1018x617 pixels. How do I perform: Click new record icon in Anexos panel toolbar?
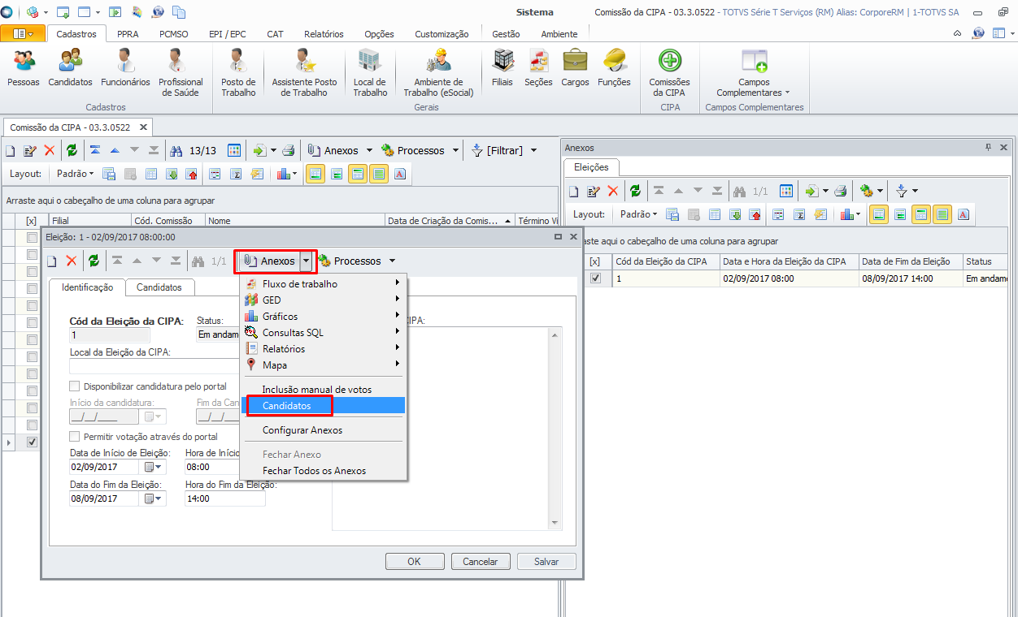pos(574,192)
